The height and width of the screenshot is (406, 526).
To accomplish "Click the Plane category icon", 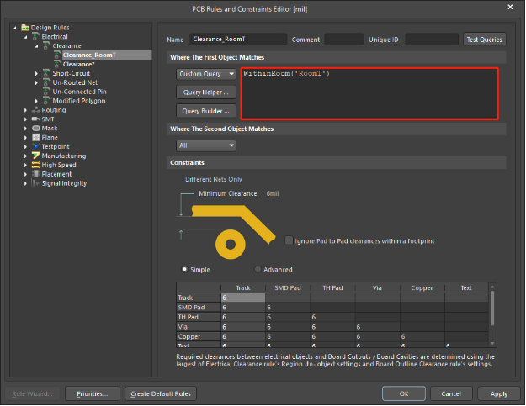I will [36, 137].
